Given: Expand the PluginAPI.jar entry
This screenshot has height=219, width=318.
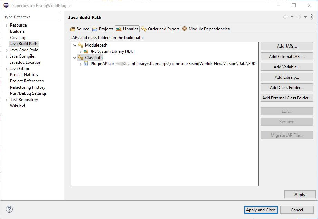Looking at the screenshot, I should pyautogui.click(x=80, y=64).
